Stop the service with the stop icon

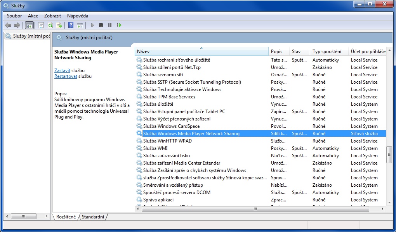click(101, 25)
